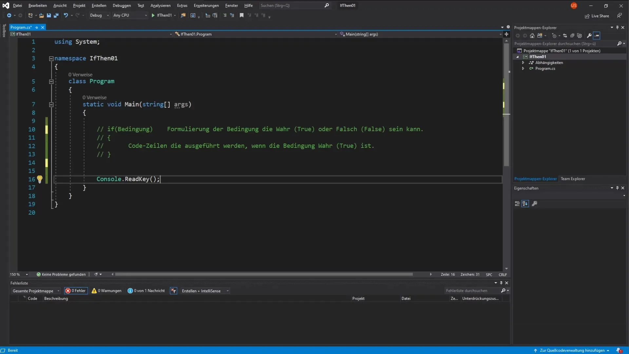Image resolution: width=629 pixels, height=354 pixels.
Task: Navigate backward with the back arrow icon
Action: pyautogui.click(x=9, y=15)
